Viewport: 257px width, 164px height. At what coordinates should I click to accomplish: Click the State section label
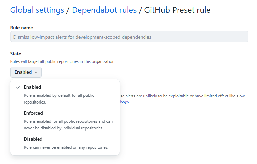pyautogui.click(x=15, y=54)
